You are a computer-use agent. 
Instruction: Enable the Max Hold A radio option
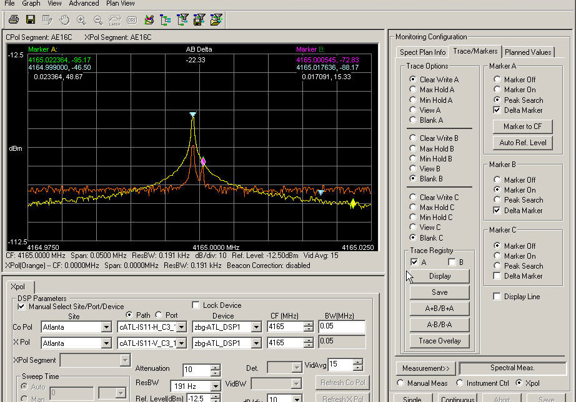click(x=413, y=89)
